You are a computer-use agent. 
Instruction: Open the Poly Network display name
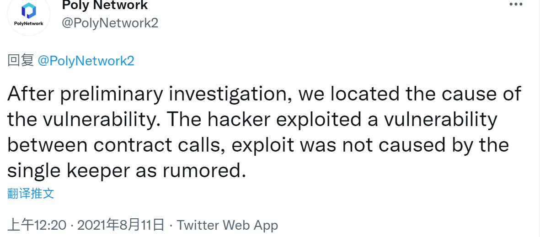[105, 5]
